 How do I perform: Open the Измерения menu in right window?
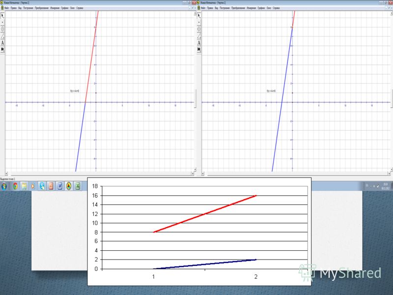pos(252,8)
